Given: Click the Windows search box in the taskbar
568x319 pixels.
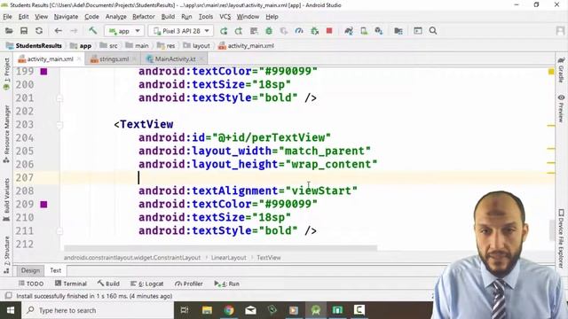Looking at the screenshot, I should [98, 310].
